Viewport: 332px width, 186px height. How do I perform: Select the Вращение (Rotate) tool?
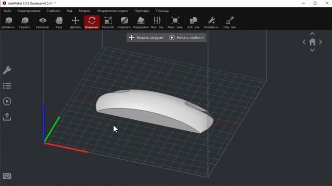tap(92, 22)
